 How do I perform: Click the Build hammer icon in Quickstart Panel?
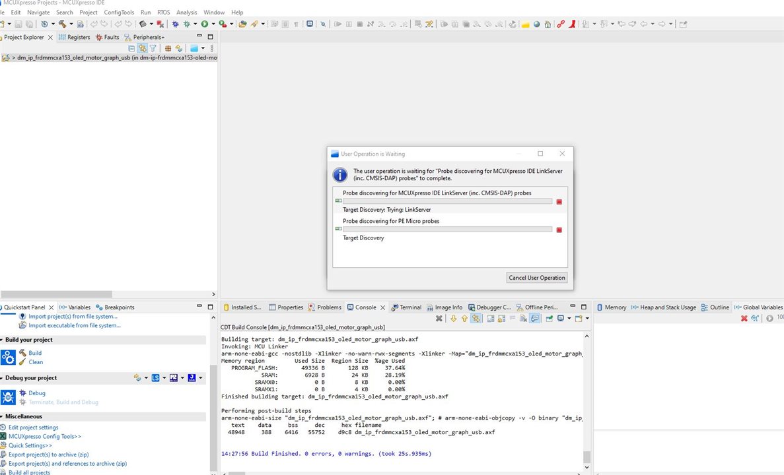pyautogui.click(x=22, y=353)
